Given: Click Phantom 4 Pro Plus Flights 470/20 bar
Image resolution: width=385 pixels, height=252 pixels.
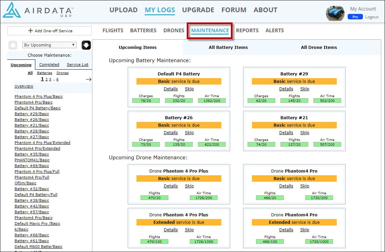Looking at the screenshot, I should pyautogui.click(x=154, y=198).
